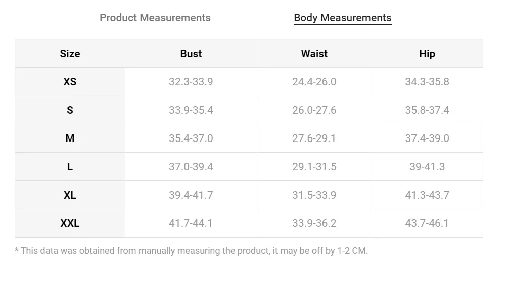This screenshot has width=508, height=281.
Task: Select the L size row label
Action: pos(70,167)
